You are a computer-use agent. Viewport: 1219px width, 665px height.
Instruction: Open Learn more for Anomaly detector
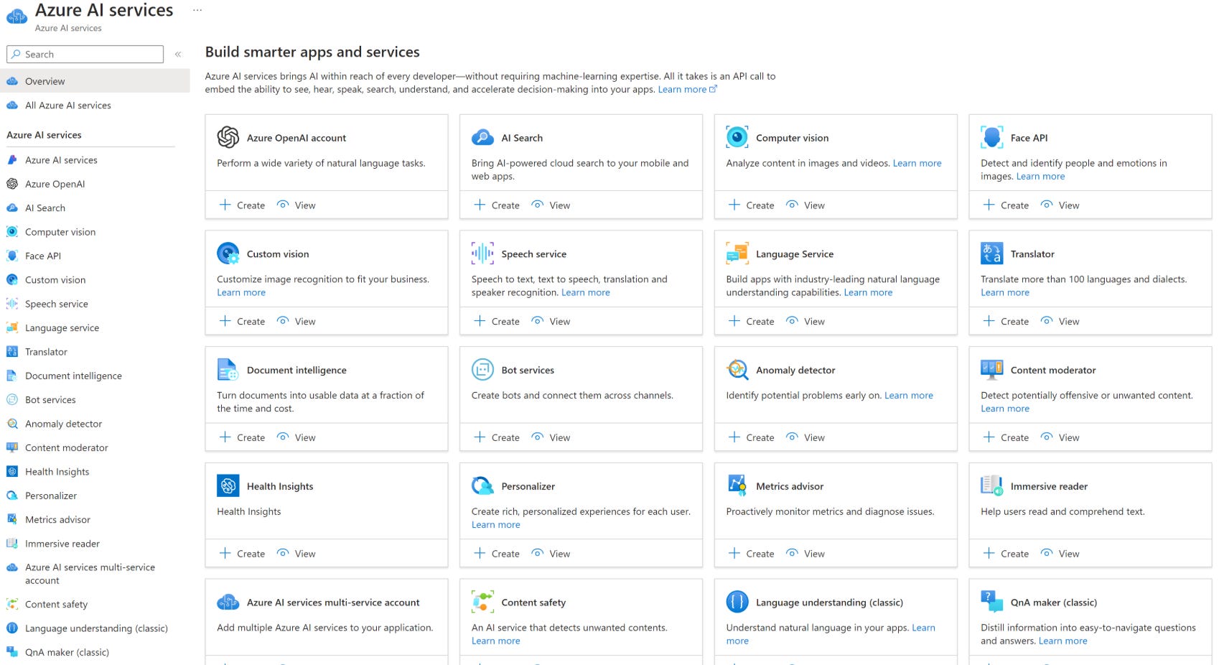pos(908,395)
